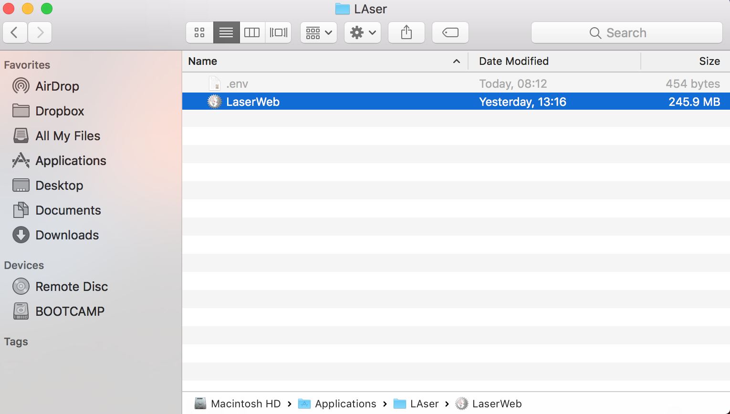Select the BOOTCAMP volume in Devices
The image size is (730, 414).
[21, 311]
